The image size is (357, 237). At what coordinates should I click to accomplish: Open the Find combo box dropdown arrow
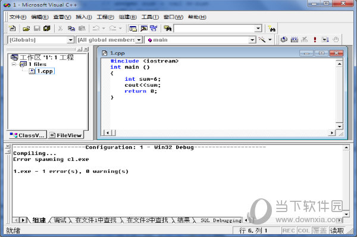tap(258, 29)
